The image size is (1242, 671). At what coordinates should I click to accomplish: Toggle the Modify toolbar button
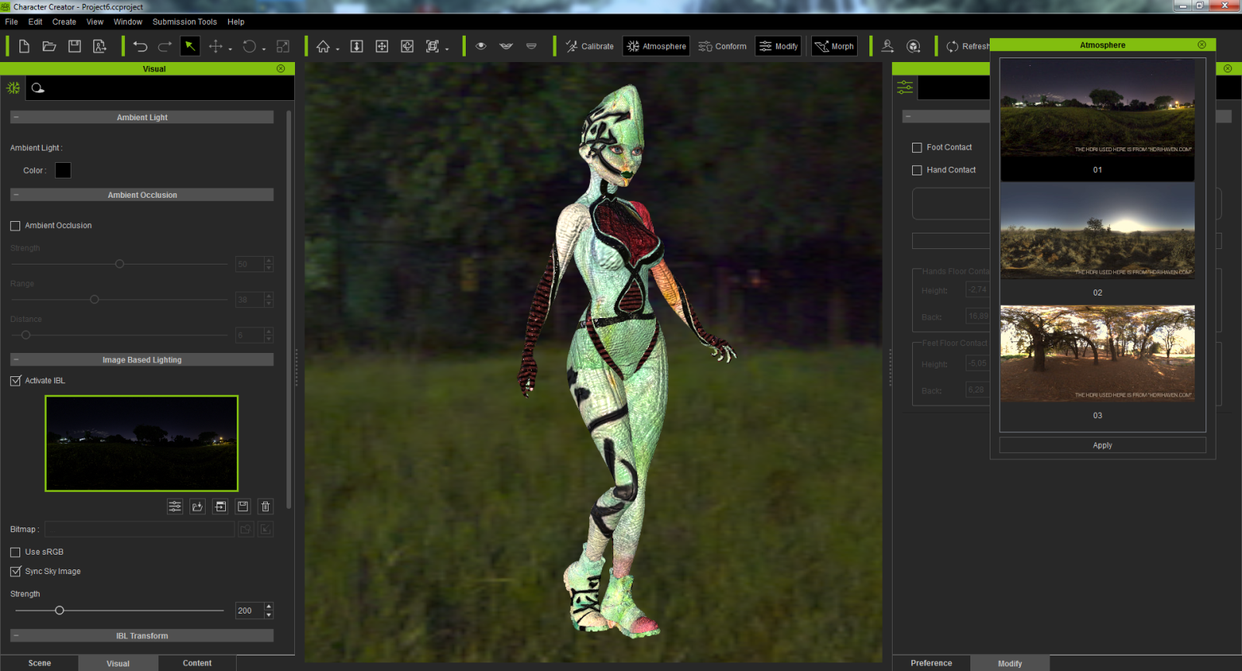point(778,47)
